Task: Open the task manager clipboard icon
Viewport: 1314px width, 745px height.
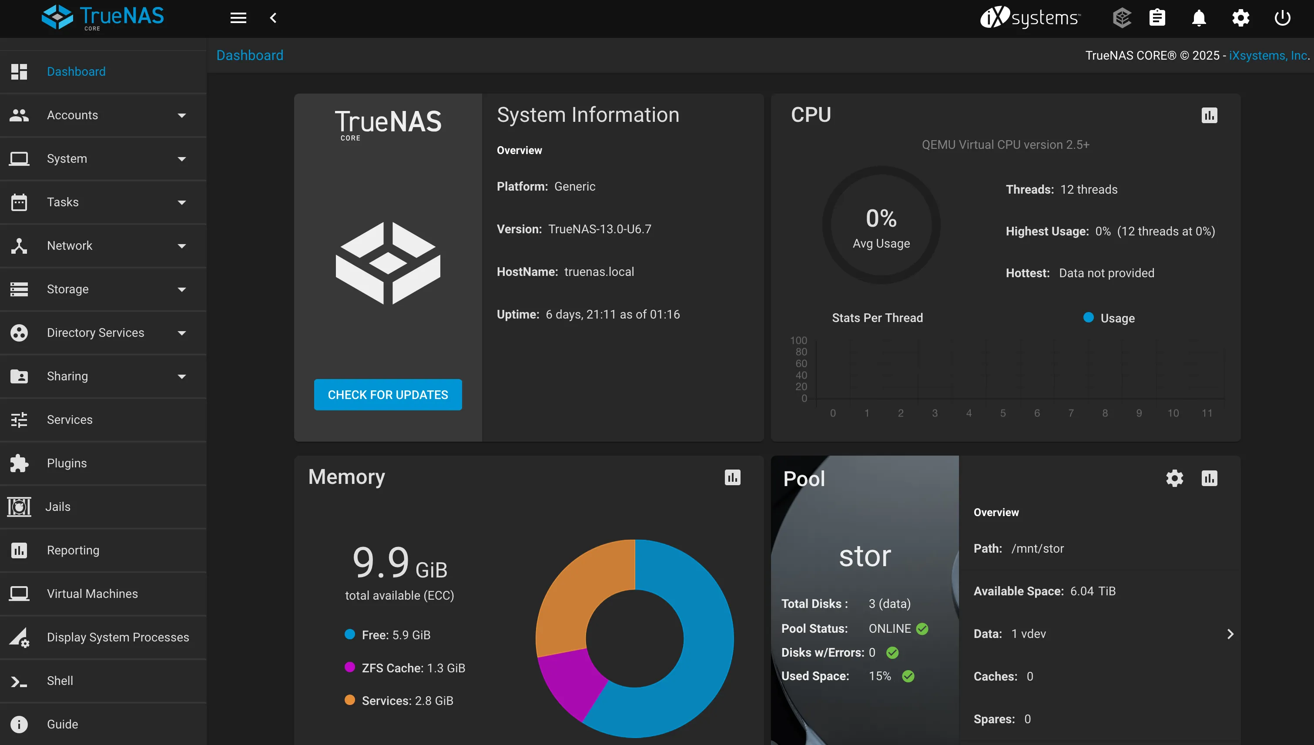Action: point(1157,18)
